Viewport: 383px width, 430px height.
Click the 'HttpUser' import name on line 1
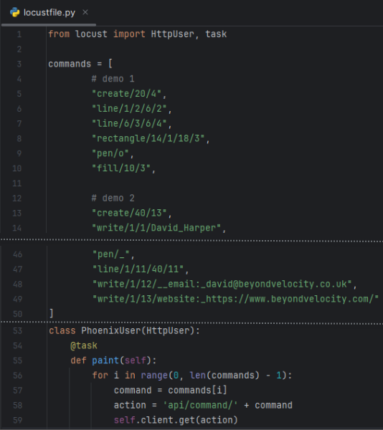[172, 34]
